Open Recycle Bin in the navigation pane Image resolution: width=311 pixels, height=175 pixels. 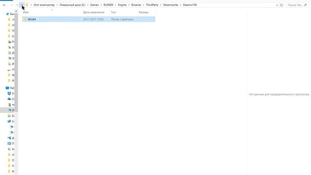pyautogui.click(x=9, y=149)
